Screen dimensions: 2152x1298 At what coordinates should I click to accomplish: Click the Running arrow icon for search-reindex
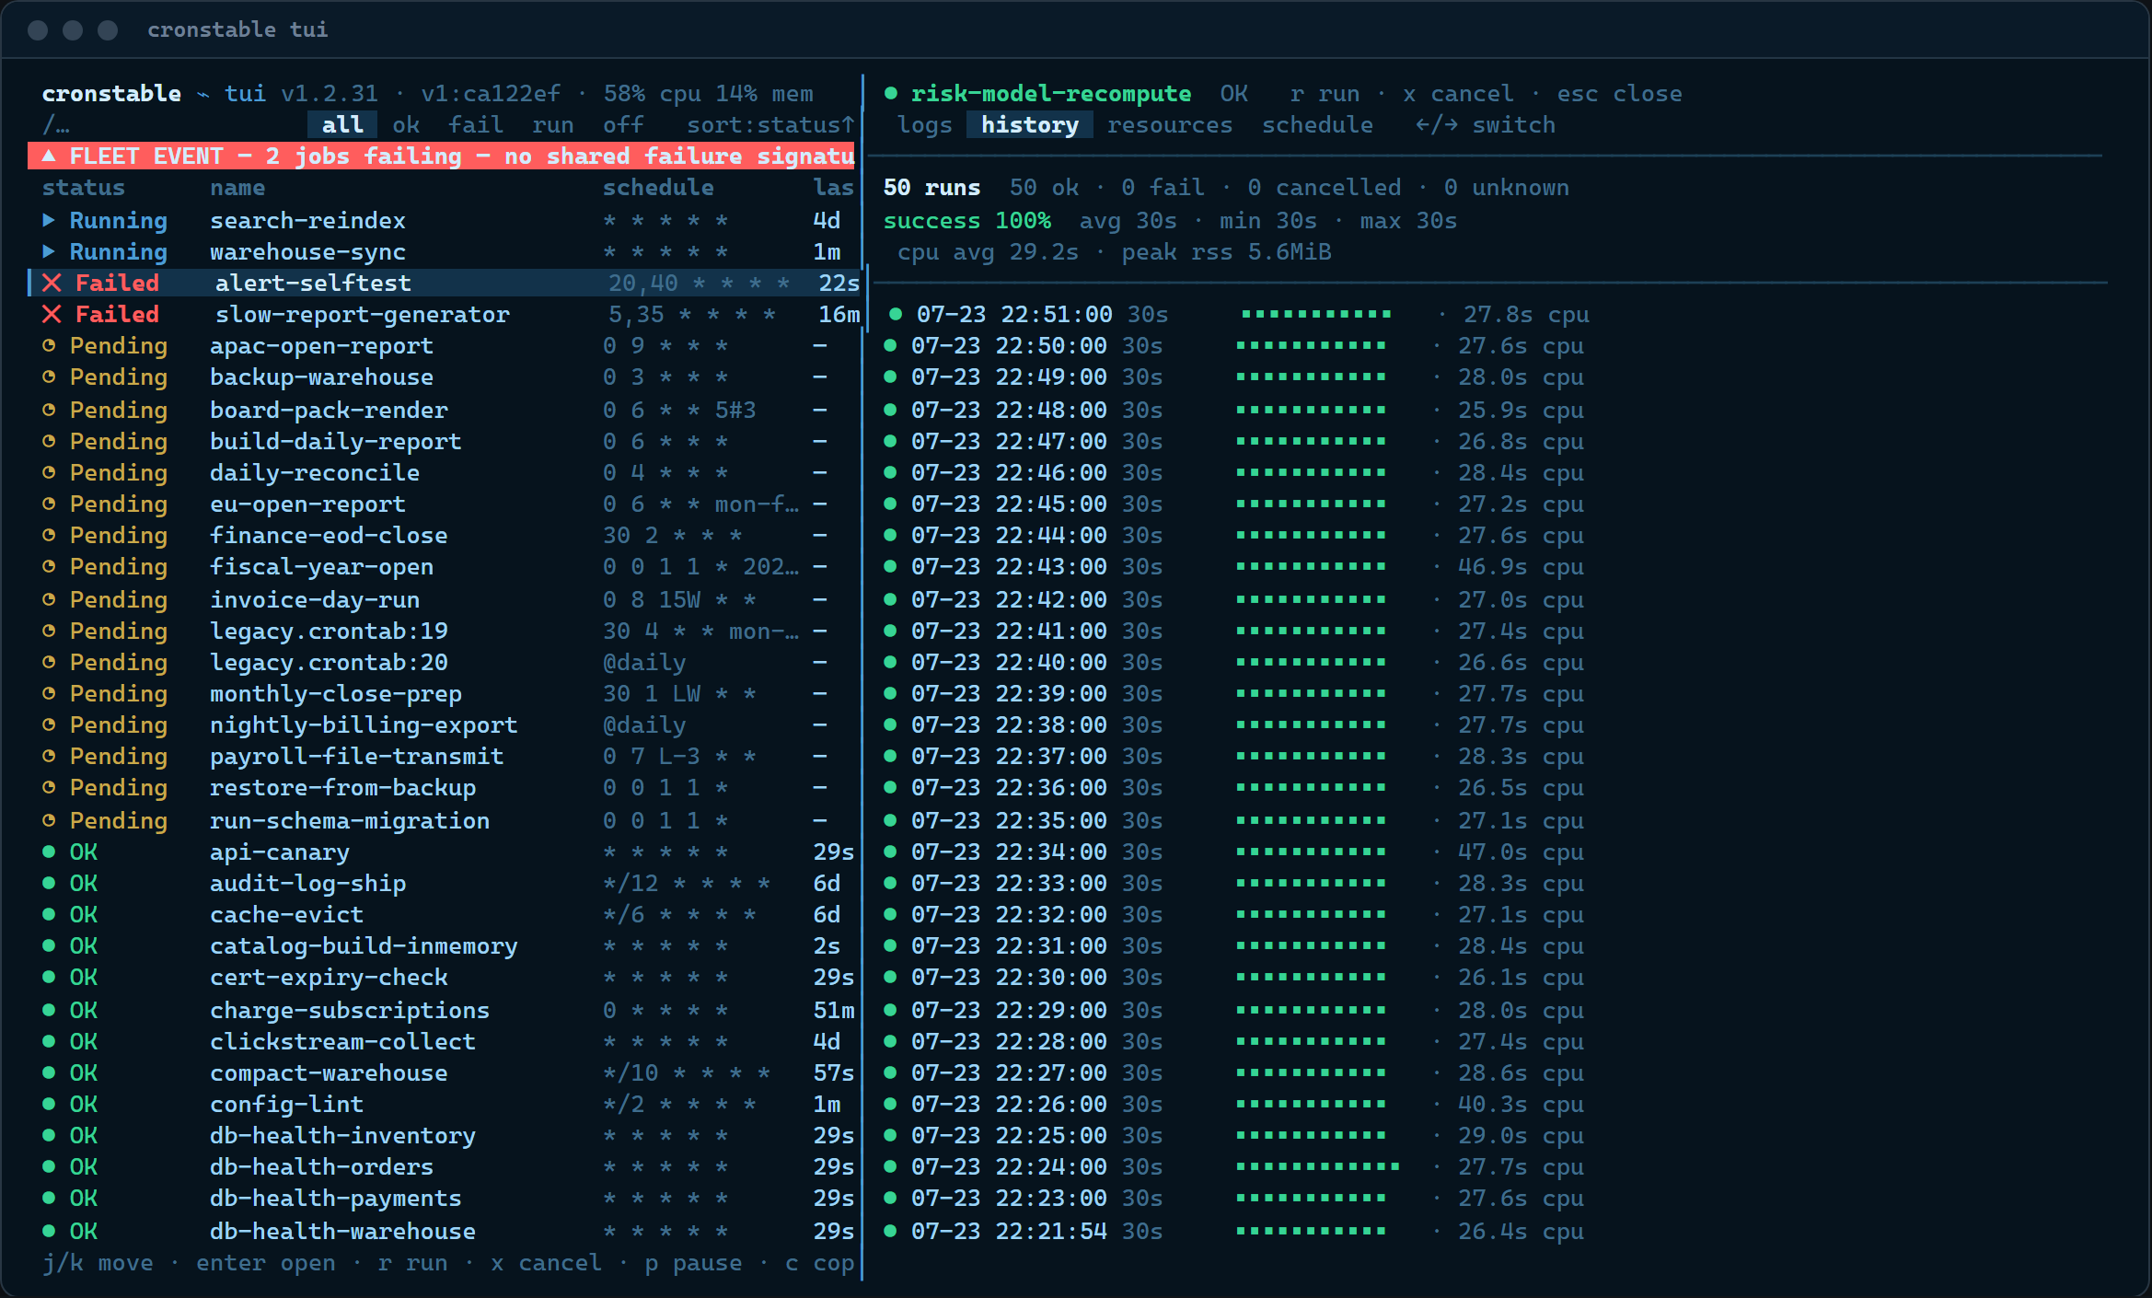49,220
